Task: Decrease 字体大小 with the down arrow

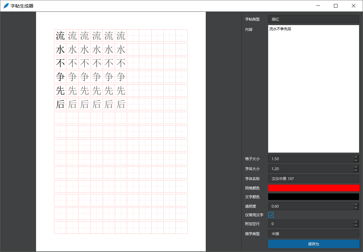Action: click(356, 170)
